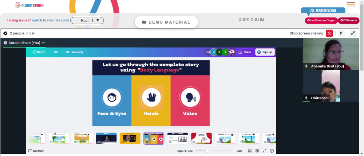The width and height of the screenshot is (364, 156).
Task: Open the Room 1 dropdown
Action: (x=87, y=20)
